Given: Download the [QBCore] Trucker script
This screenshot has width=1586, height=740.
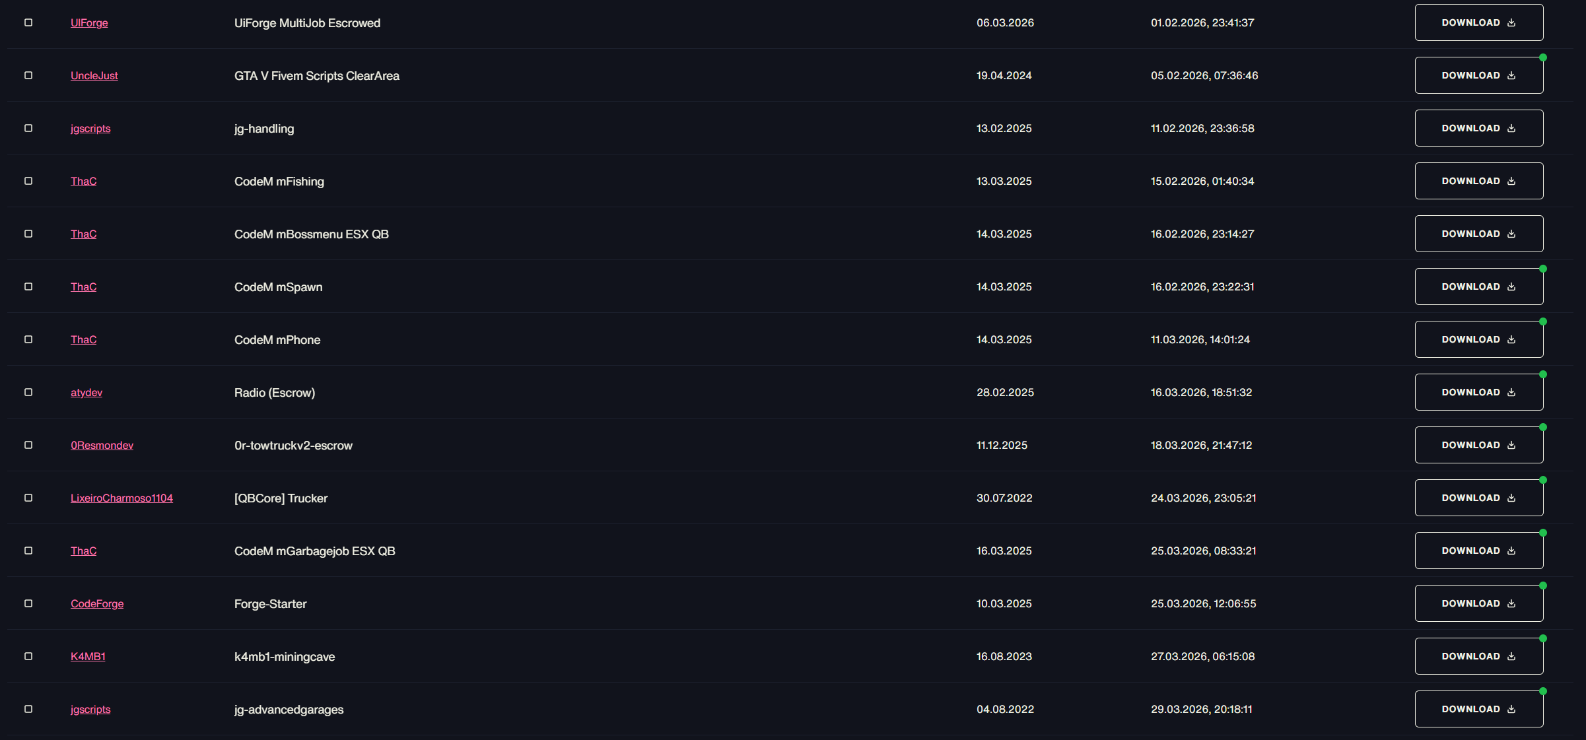Looking at the screenshot, I should 1479,498.
